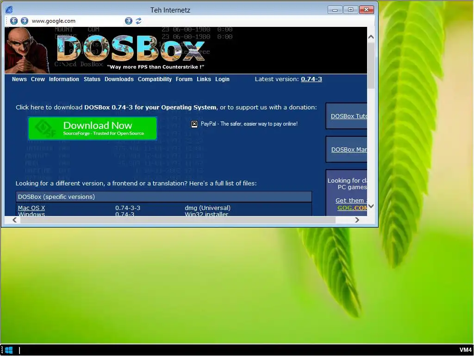Focus the address bar showing www.google.com
Viewport: 474px width, 356px height.
77,21
